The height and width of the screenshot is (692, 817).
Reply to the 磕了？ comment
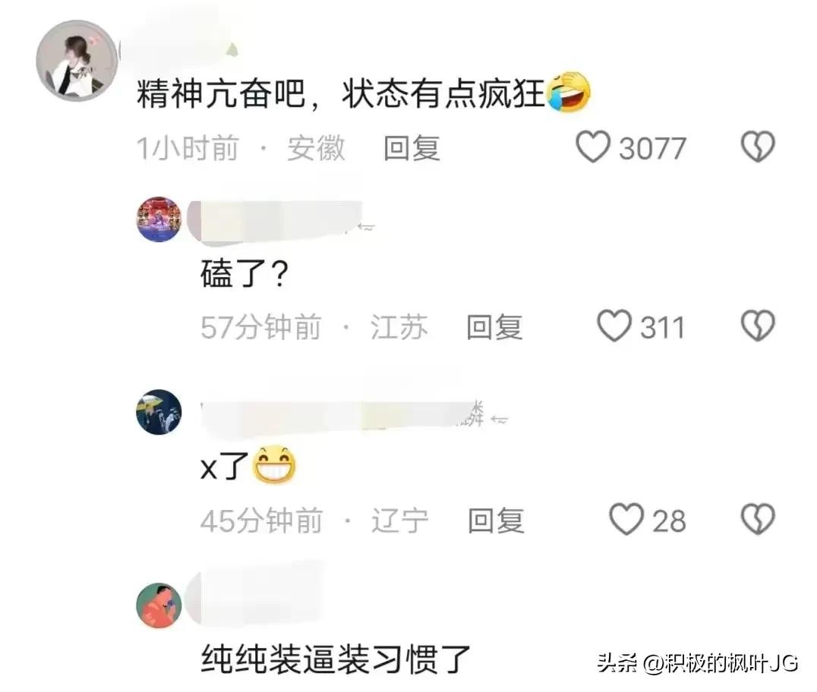(x=494, y=327)
